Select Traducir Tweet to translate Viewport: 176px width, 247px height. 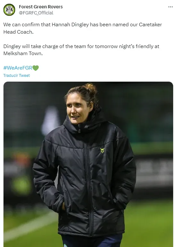click(17, 76)
